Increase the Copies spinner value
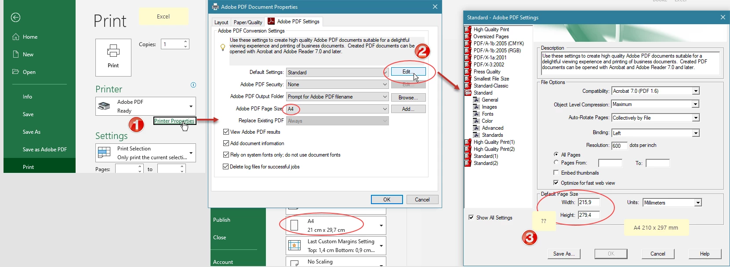 (185, 42)
